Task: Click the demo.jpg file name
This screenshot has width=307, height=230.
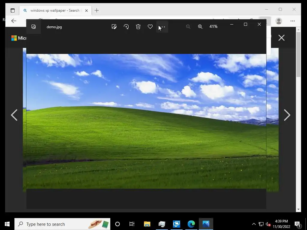Action: (x=54, y=27)
